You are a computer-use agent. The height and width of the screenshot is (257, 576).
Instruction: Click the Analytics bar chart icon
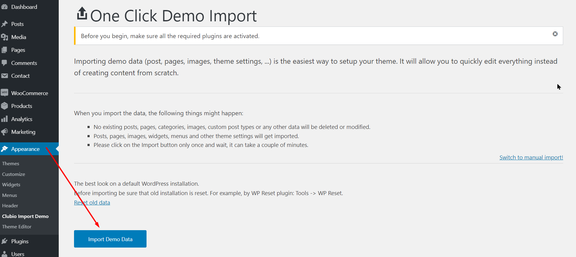point(5,119)
